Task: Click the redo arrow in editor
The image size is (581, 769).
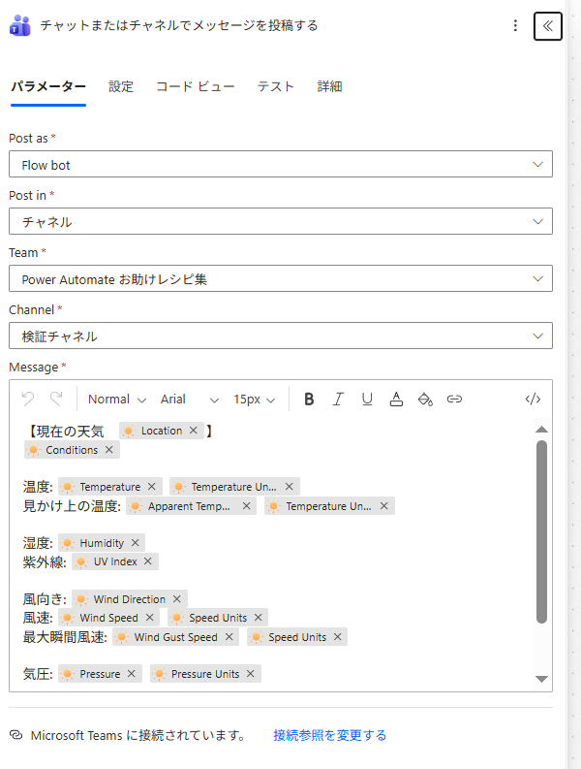Action: coord(56,399)
